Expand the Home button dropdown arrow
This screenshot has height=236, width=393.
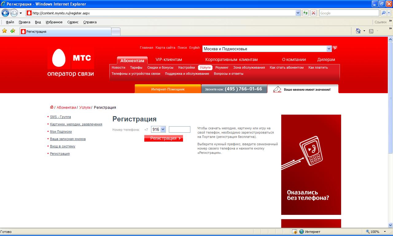pyautogui.click(x=364, y=31)
